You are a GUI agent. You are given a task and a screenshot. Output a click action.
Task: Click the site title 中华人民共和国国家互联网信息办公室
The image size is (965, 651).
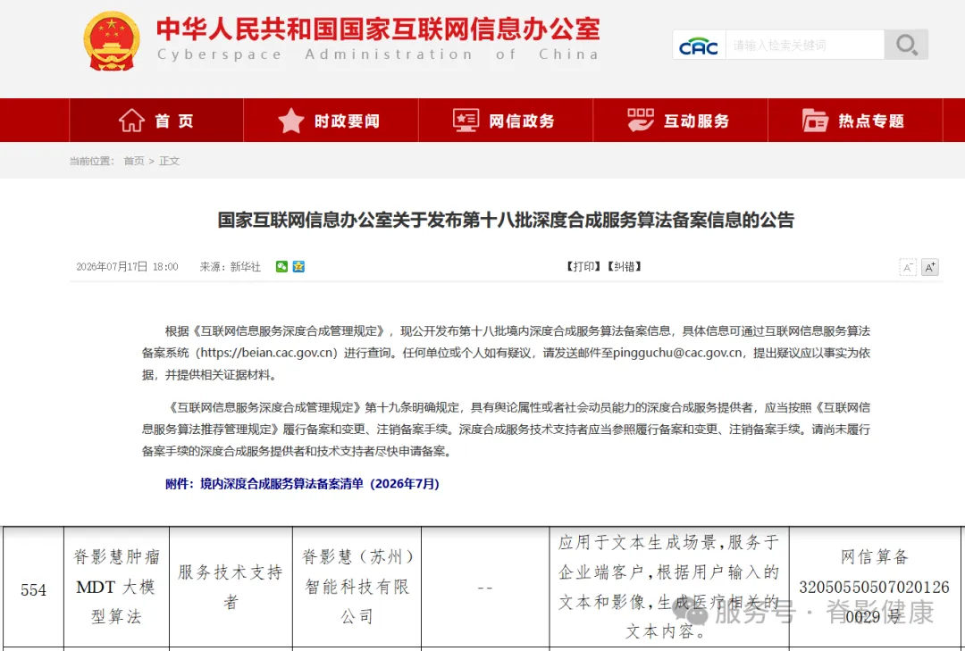pos(378,29)
